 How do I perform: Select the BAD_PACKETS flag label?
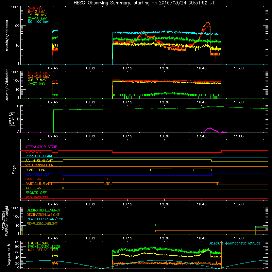click(37, 197)
